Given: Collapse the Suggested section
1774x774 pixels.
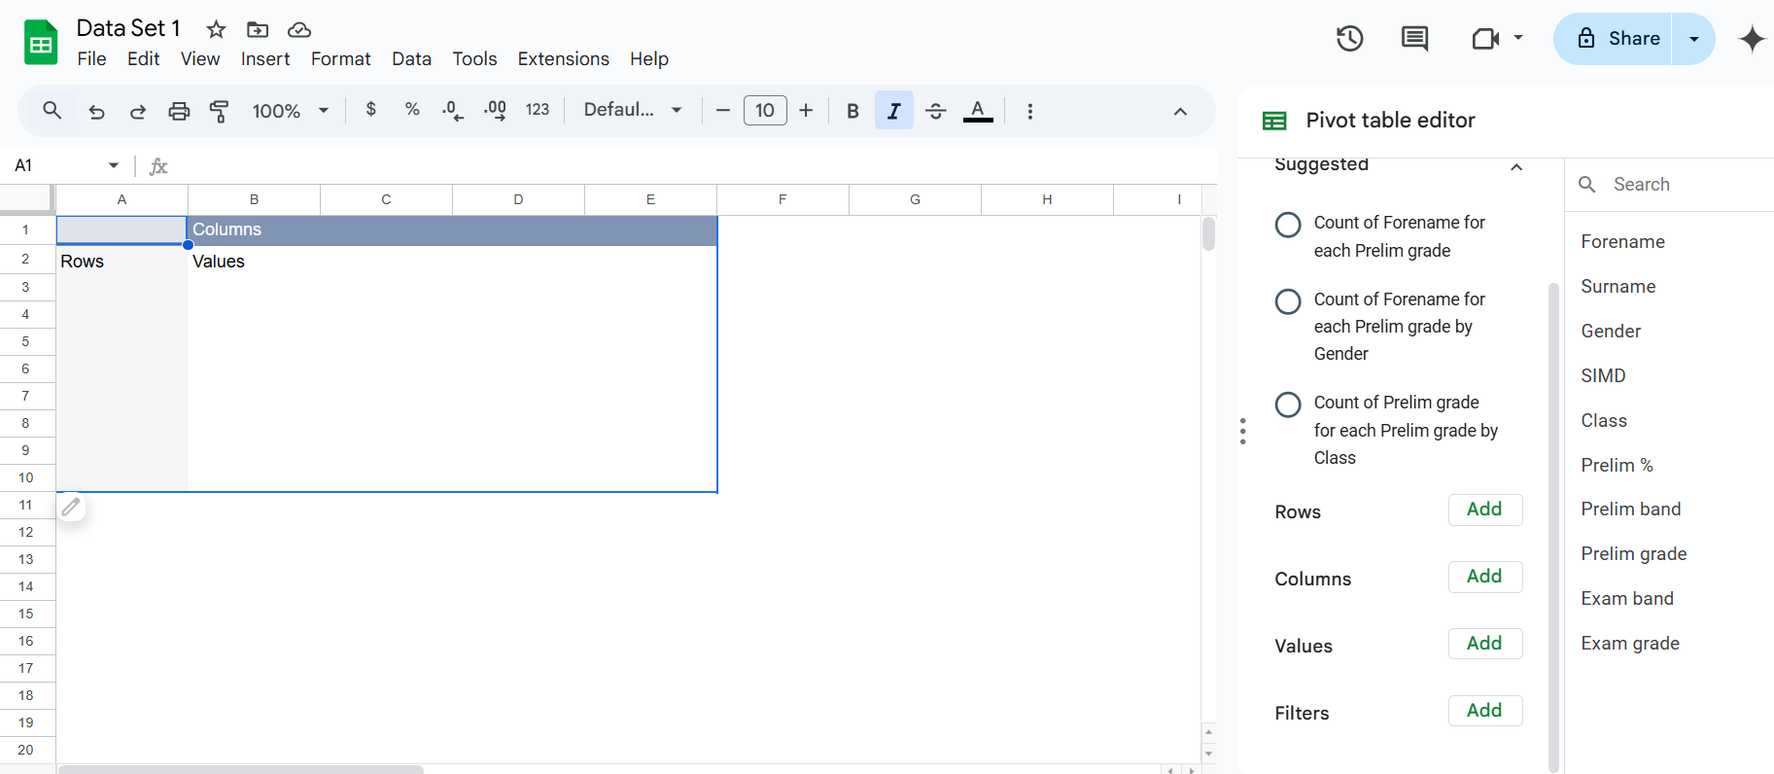Looking at the screenshot, I should click(x=1515, y=167).
